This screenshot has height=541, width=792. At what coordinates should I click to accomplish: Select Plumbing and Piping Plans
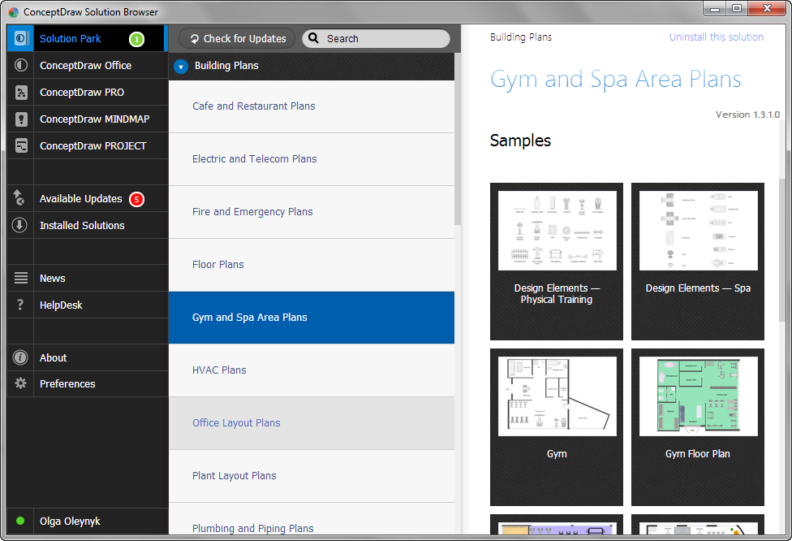click(311, 519)
